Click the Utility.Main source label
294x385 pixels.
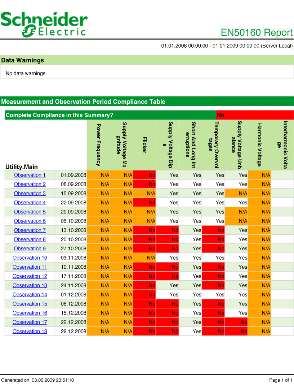(22, 167)
